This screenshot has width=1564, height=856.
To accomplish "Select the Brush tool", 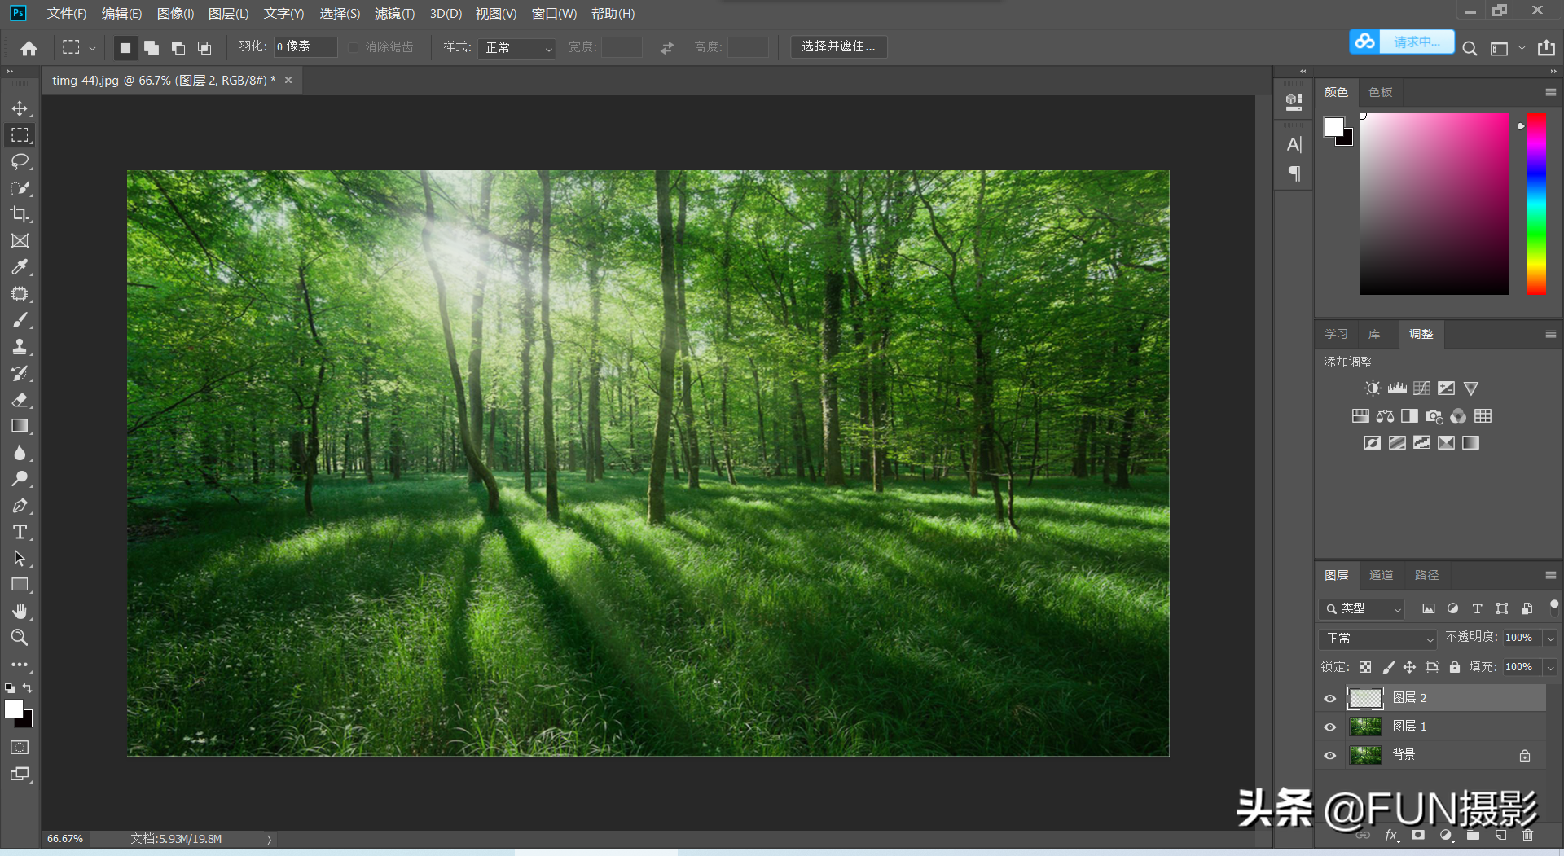I will click(20, 320).
